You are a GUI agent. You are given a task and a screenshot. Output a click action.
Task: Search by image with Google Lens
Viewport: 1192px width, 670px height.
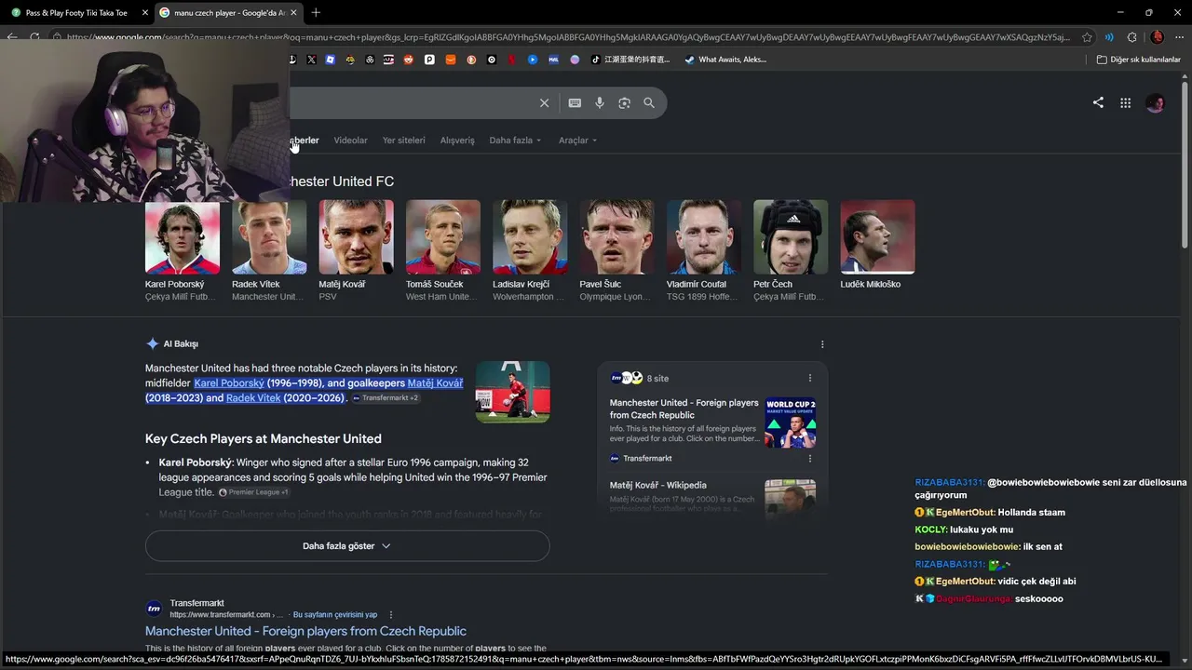(x=624, y=103)
